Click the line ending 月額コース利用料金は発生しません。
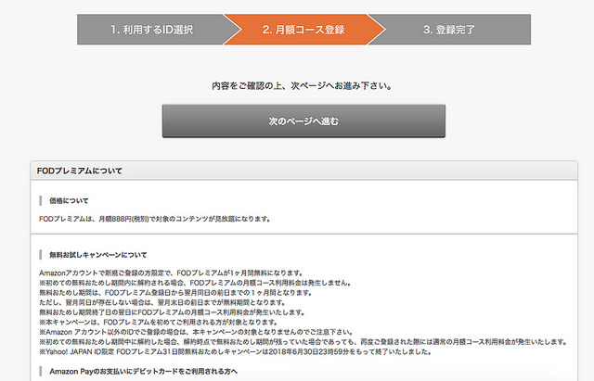The image size is (594, 381). coord(195,283)
